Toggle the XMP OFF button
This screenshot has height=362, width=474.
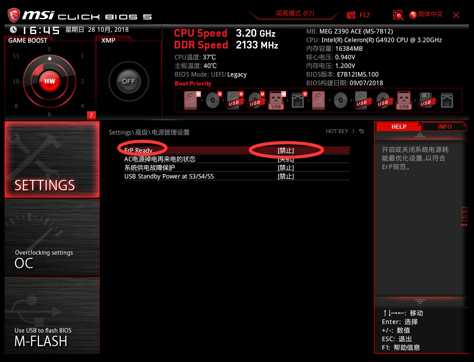[128, 81]
